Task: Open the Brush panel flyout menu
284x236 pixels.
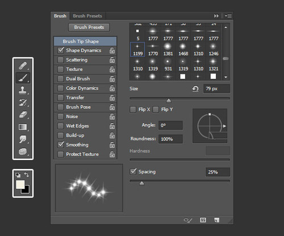Action: (x=228, y=16)
